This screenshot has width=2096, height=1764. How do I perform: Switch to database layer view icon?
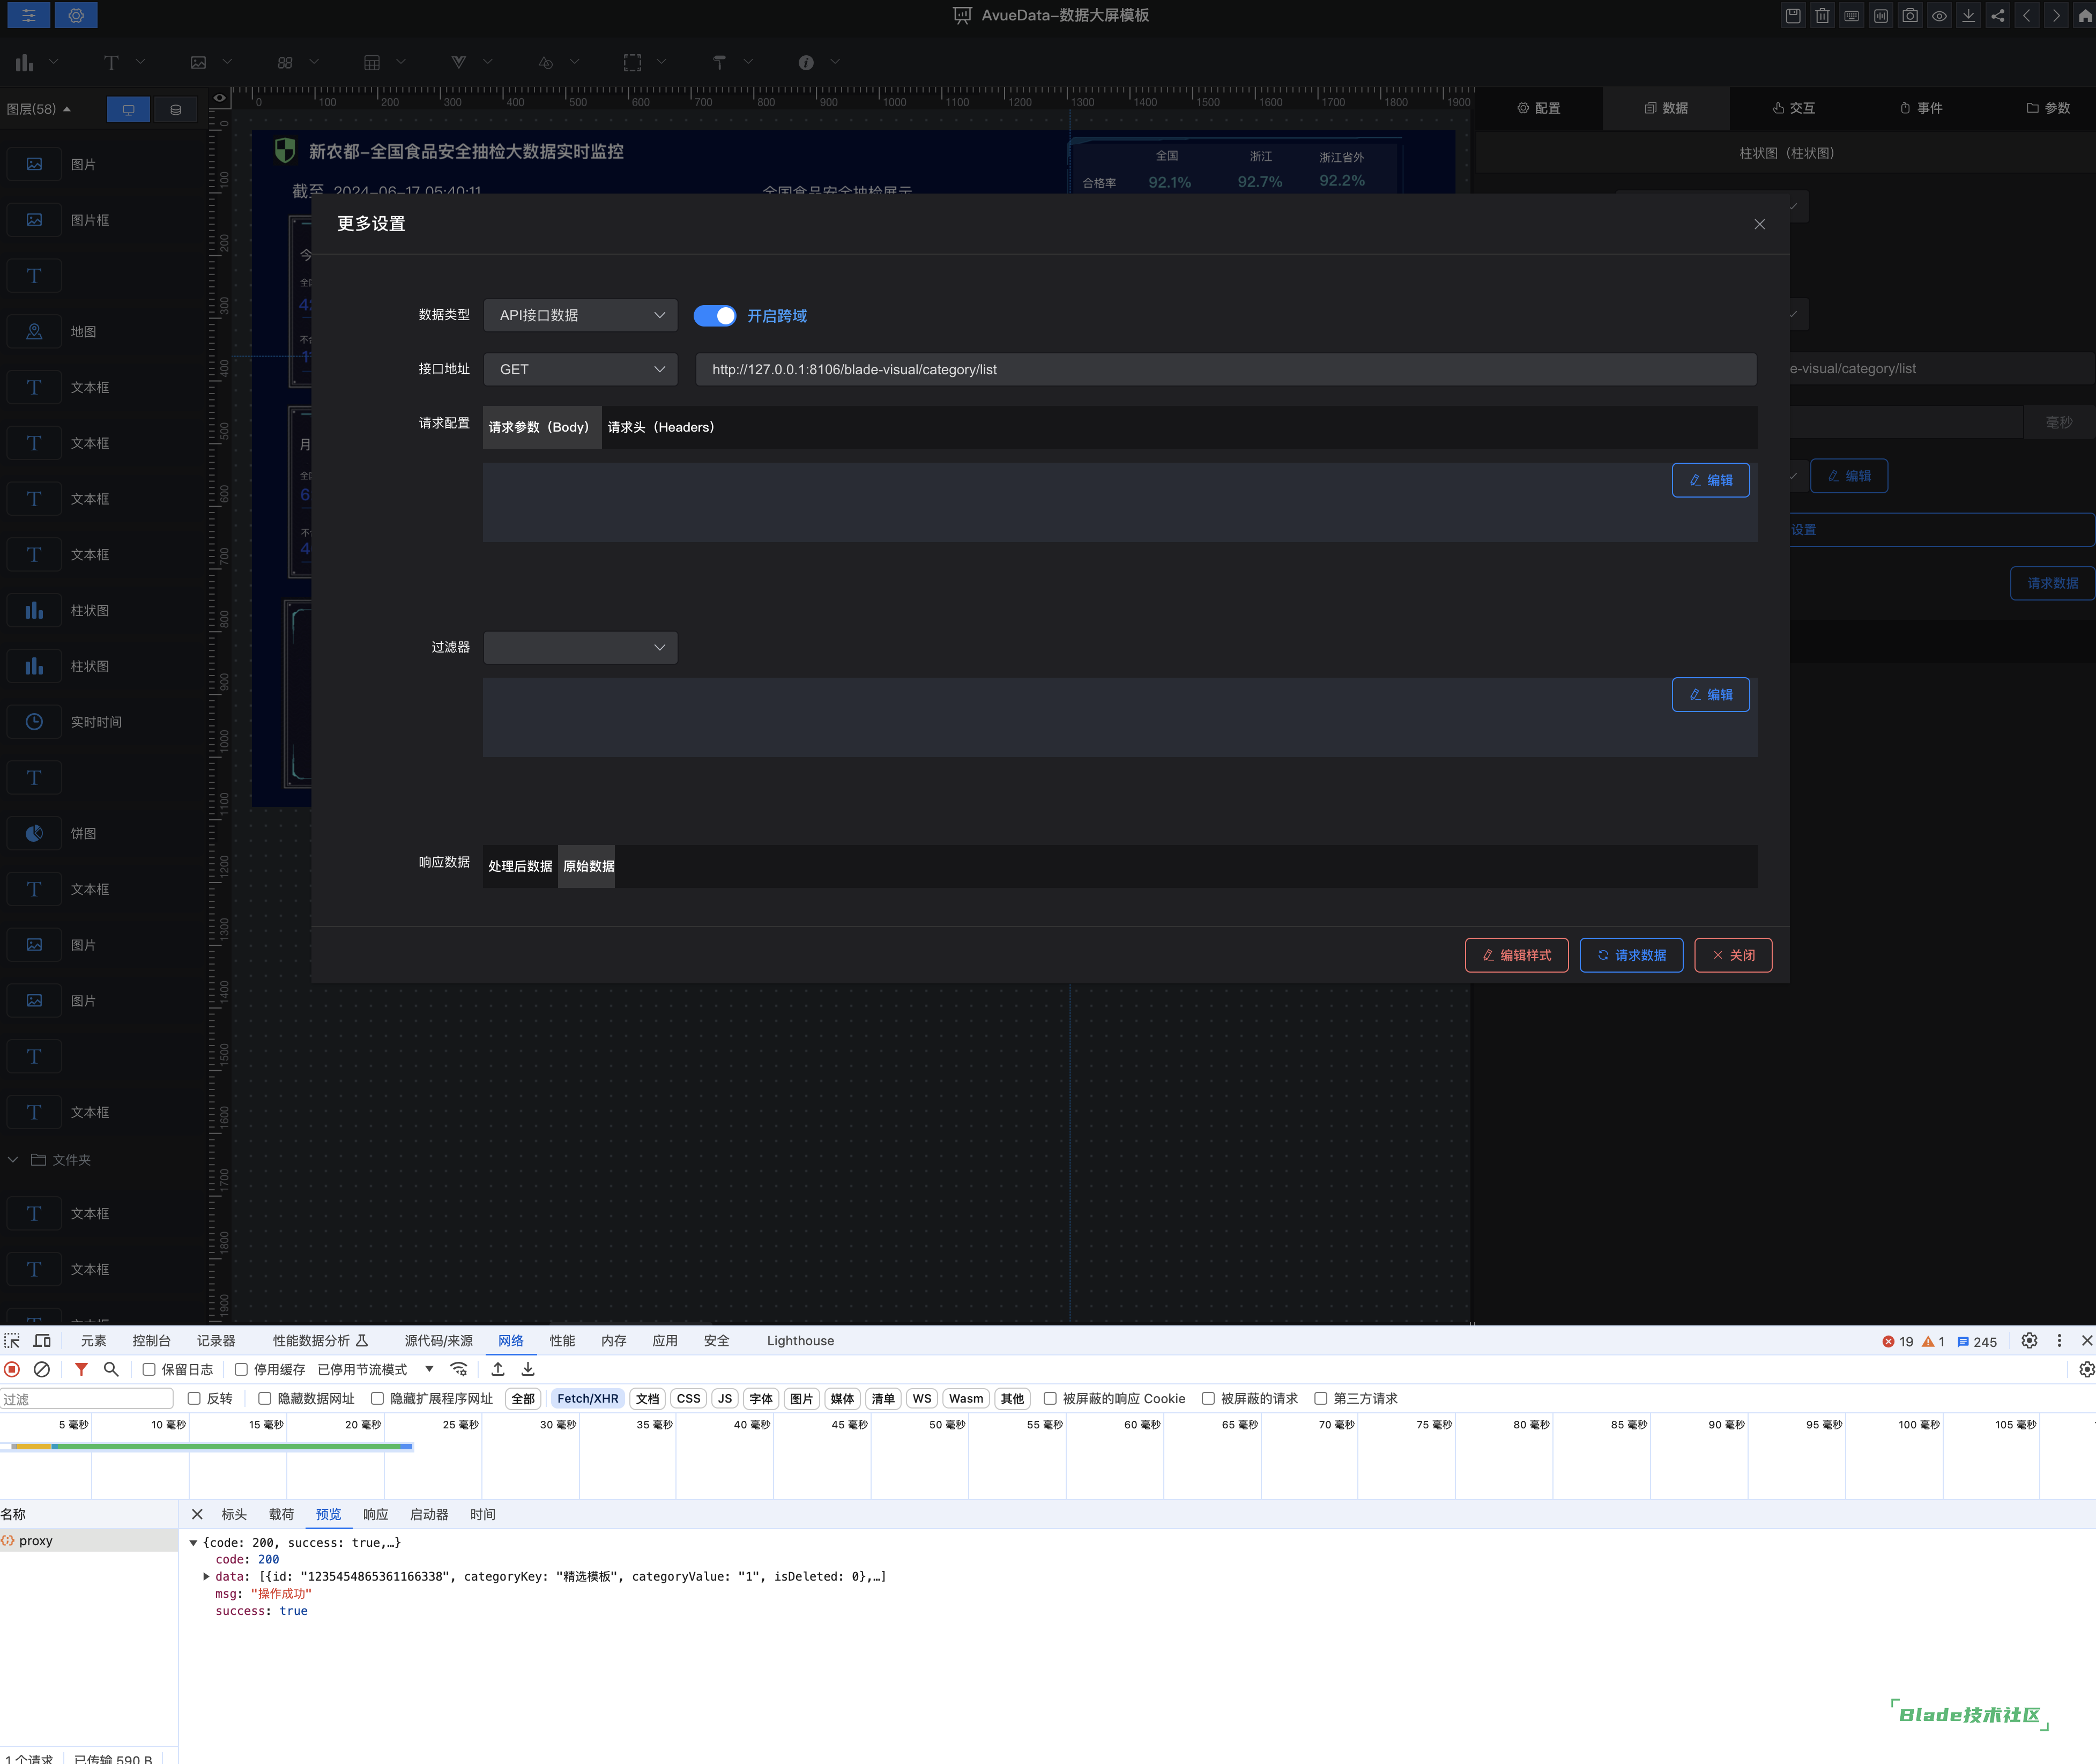tap(175, 109)
